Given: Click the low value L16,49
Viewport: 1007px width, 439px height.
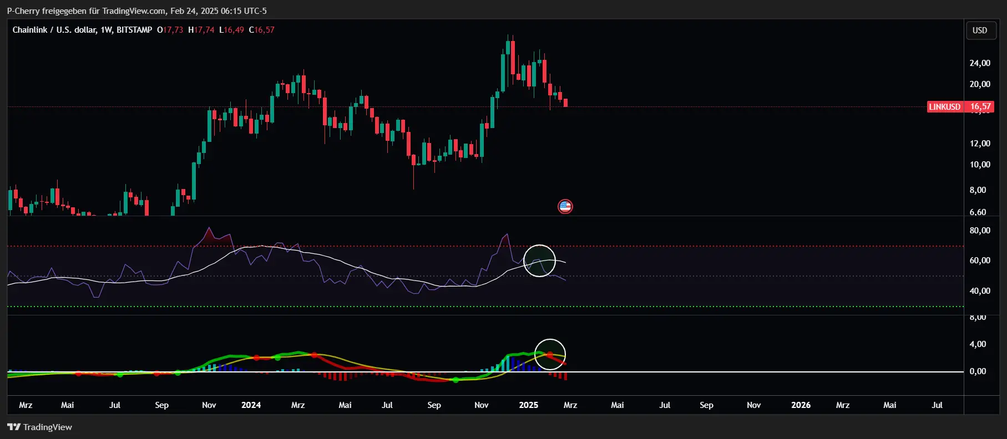Looking at the screenshot, I should point(231,30).
